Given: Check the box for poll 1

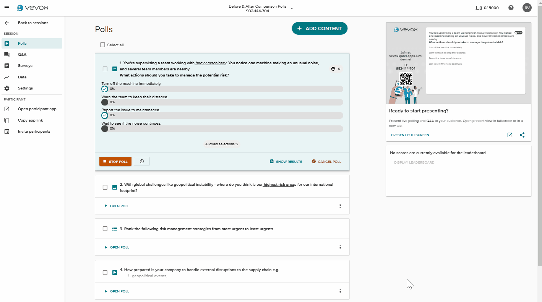Looking at the screenshot, I should [x=105, y=69].
